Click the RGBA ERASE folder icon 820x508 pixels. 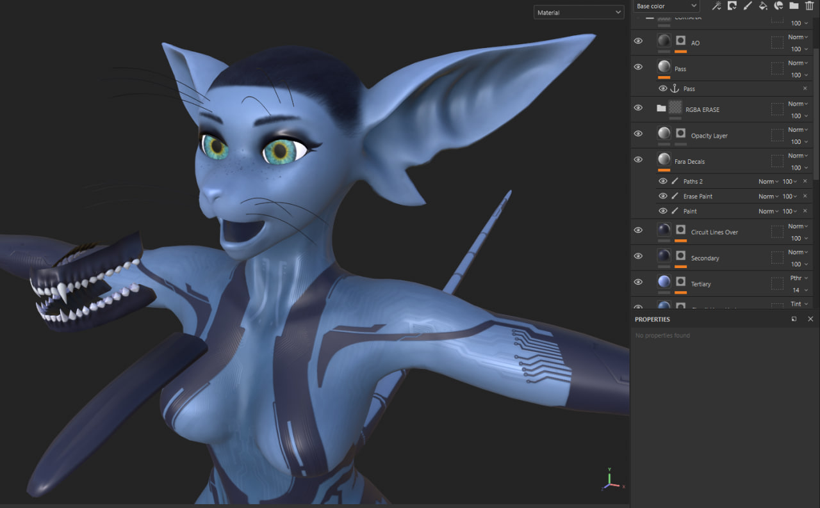click(661, 108)
